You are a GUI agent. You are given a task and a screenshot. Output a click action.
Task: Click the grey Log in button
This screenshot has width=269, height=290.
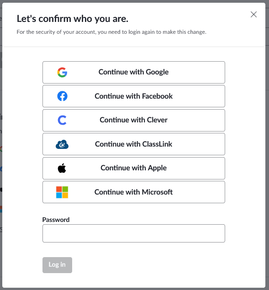[x=57, y=265]
